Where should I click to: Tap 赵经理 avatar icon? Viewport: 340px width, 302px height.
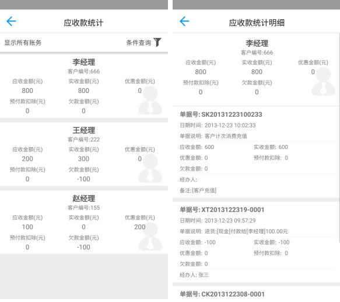150,237
